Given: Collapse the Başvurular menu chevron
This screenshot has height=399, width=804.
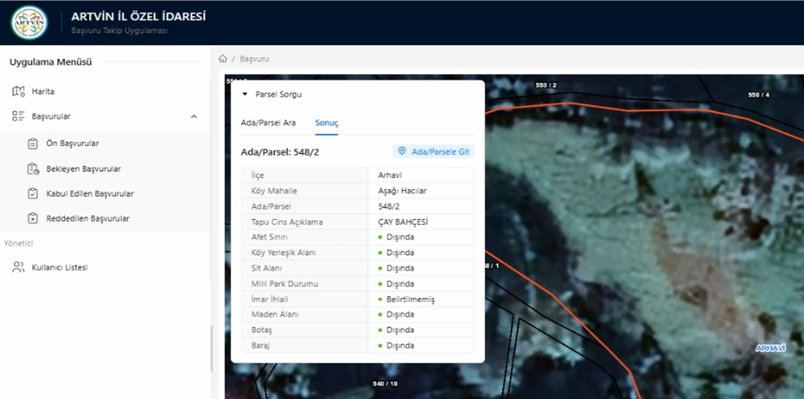Looking at the screenshot, I should coord(194,117).
